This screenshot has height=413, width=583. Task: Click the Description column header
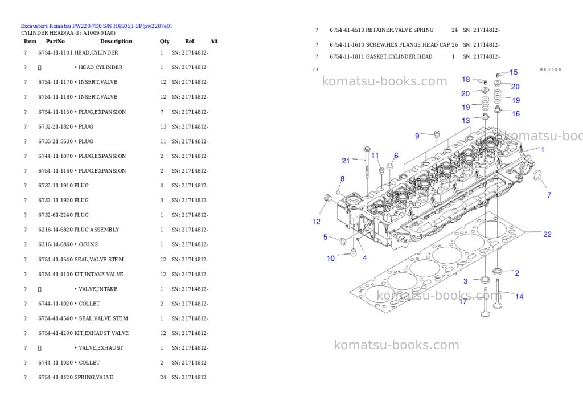coord(116,41)
